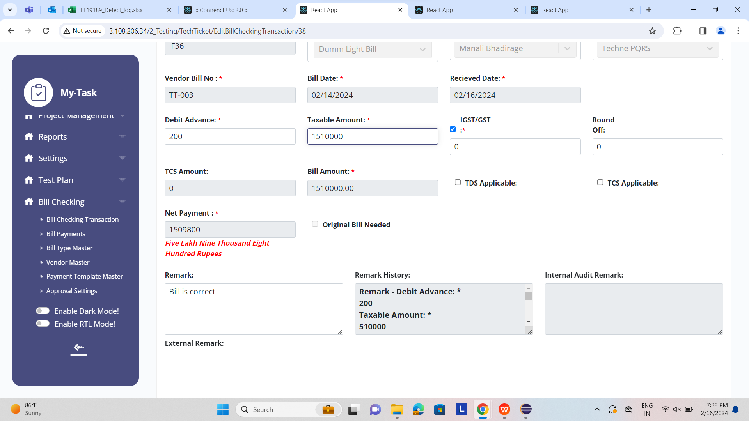Open the Chrome tab search dropdown
The width and height of the screenshot is (749, 421).
click(10, 10)
